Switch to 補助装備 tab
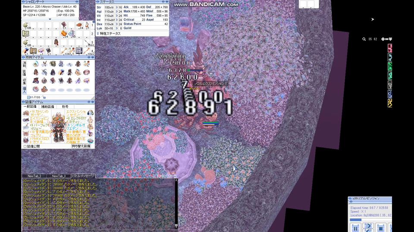Image resolution: width=414 pixels, height=232 pixels. 47,107
